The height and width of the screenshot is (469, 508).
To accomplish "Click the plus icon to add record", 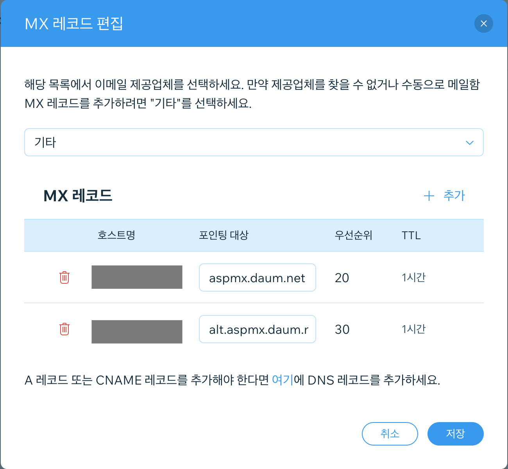I will point(429,196).
